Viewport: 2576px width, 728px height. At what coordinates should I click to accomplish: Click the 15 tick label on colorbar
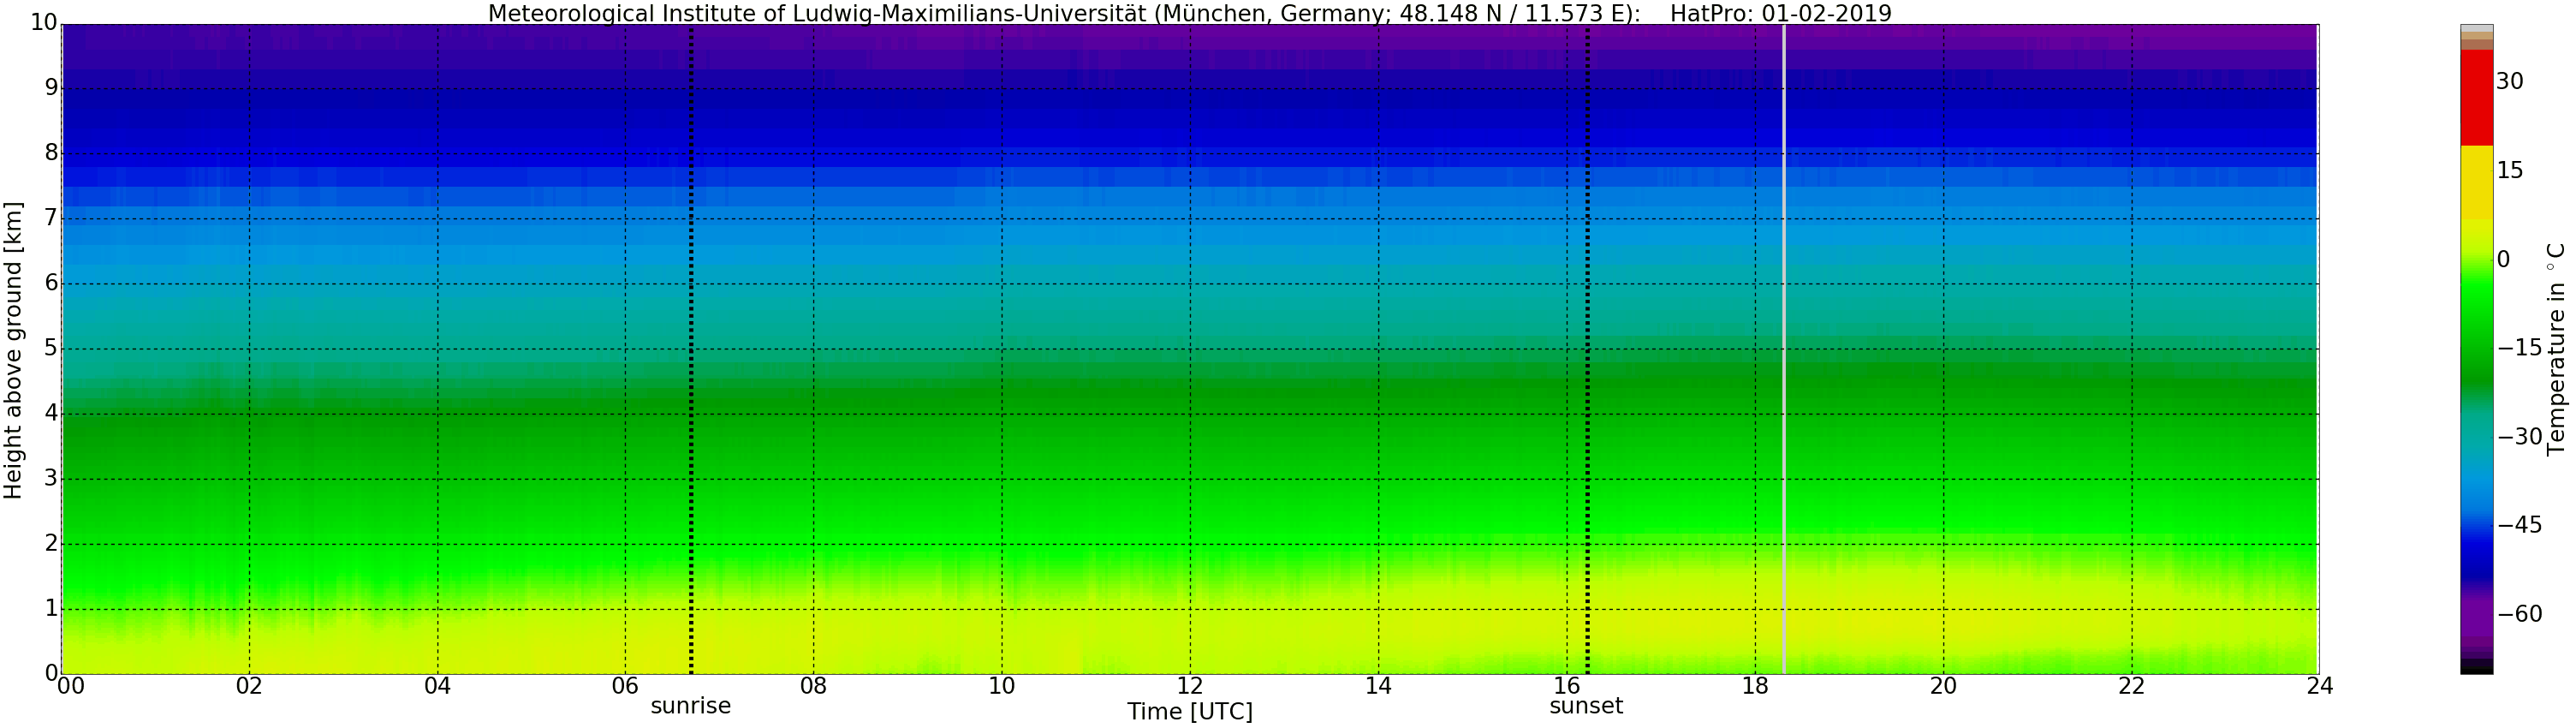coord(2510,170)
